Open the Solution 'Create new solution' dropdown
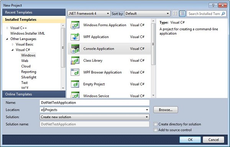Viewport: 230px width, 147px height. click(x=94, y=117)
